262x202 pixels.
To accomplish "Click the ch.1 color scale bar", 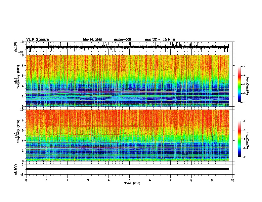I will pos(240,84).
